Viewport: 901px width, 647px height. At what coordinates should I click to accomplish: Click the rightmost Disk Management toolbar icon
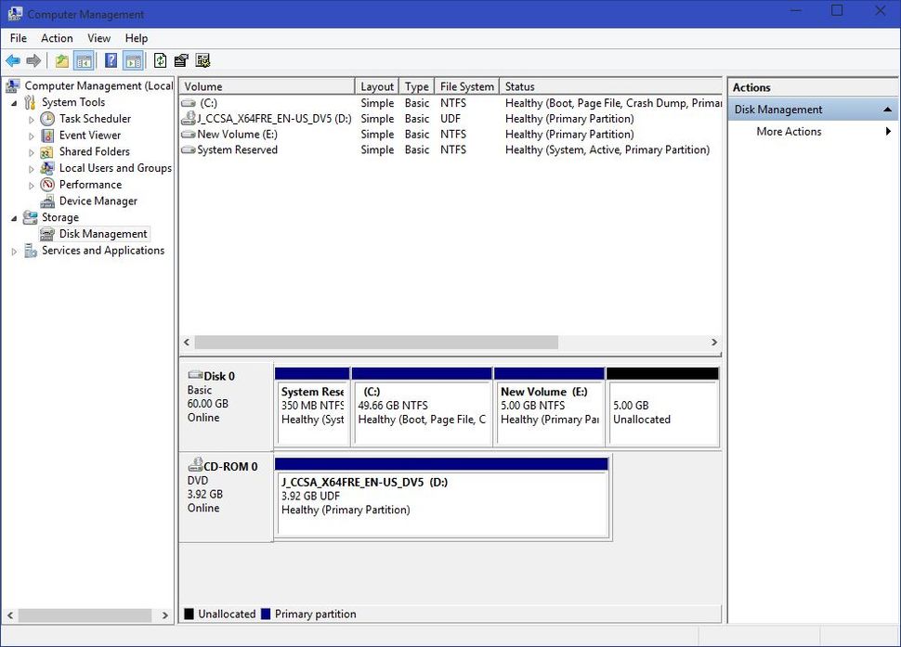201,60
